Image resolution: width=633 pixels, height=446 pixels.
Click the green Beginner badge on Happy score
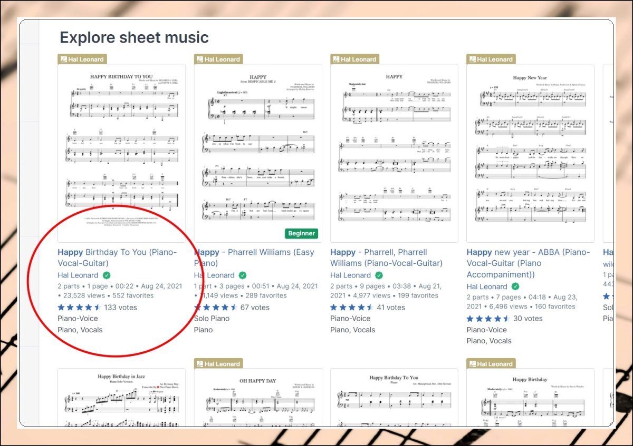(x=302, y=233)
